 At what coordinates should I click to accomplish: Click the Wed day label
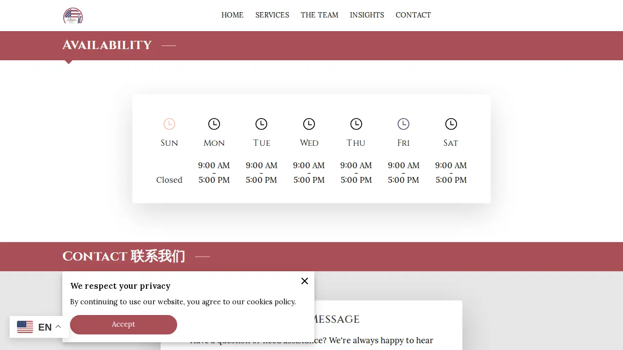[x=309, y=143]
